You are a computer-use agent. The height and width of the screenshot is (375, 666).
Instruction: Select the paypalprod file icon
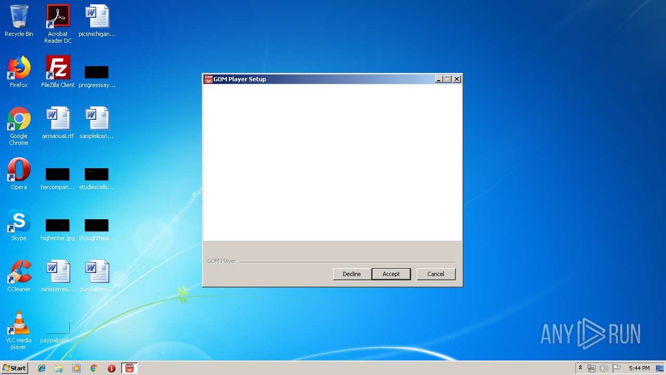point(58,332)
